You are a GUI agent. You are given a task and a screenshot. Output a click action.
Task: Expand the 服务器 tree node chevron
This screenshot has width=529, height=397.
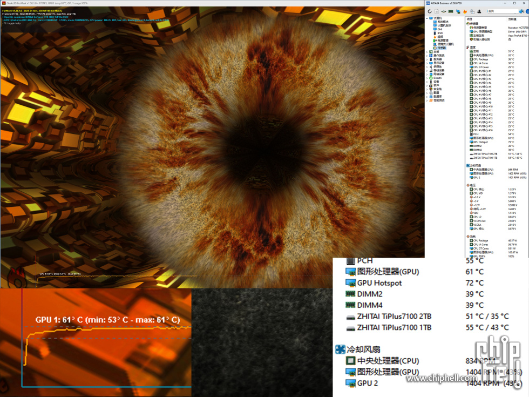(x=427, y=59)
